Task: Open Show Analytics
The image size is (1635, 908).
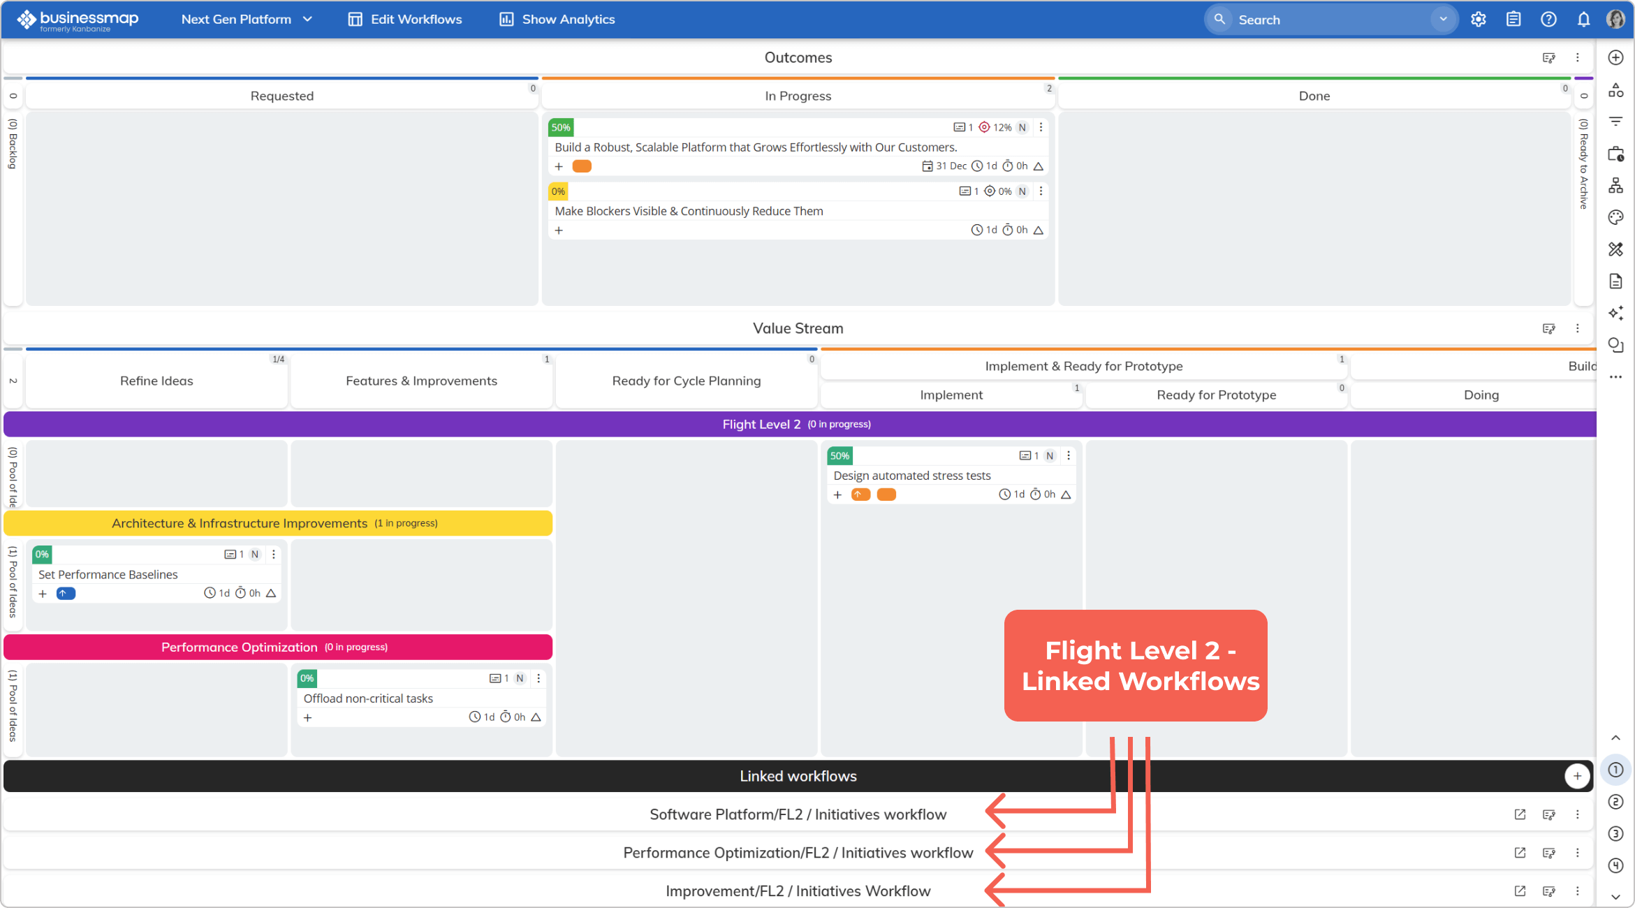Action: [x=557, y=20]
